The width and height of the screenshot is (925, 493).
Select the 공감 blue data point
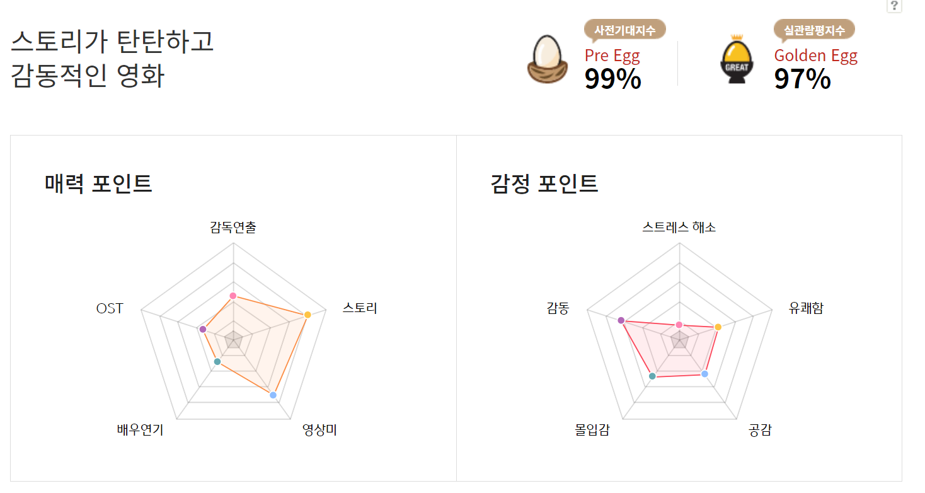click(703, 373)
